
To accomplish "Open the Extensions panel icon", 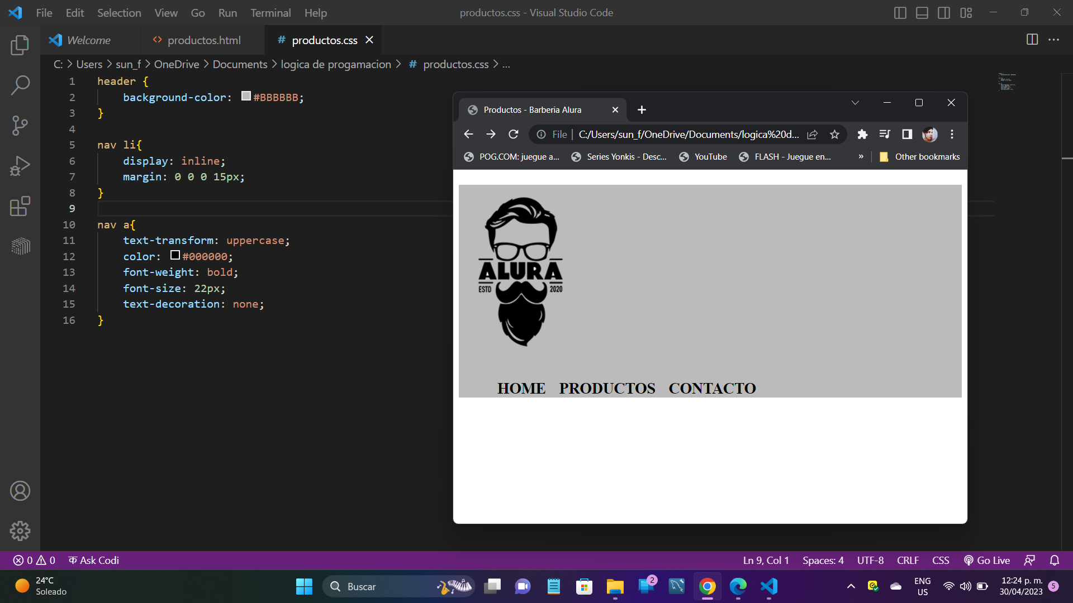I will click(x=20, y=206).
